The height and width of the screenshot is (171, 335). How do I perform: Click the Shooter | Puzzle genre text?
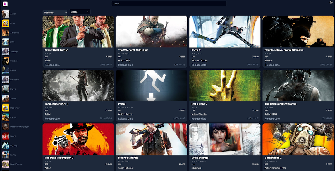click(199, 60)
